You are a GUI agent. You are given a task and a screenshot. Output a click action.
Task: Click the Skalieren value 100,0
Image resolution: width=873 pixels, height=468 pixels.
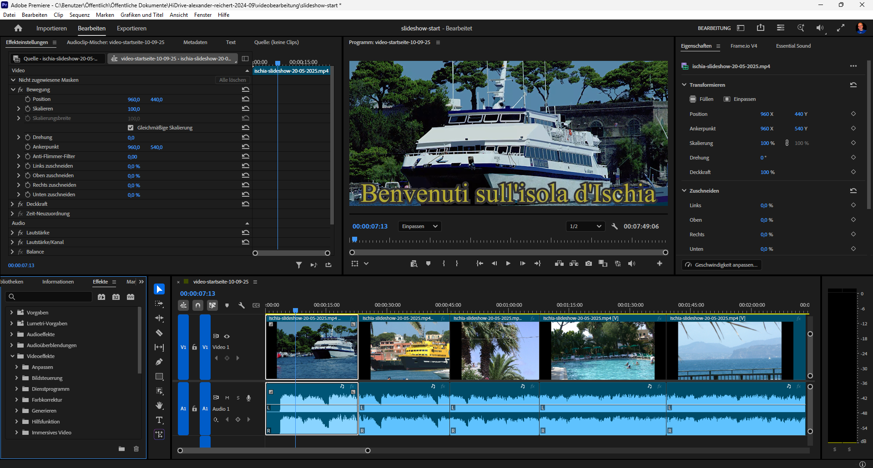click(x=134, y=109)
